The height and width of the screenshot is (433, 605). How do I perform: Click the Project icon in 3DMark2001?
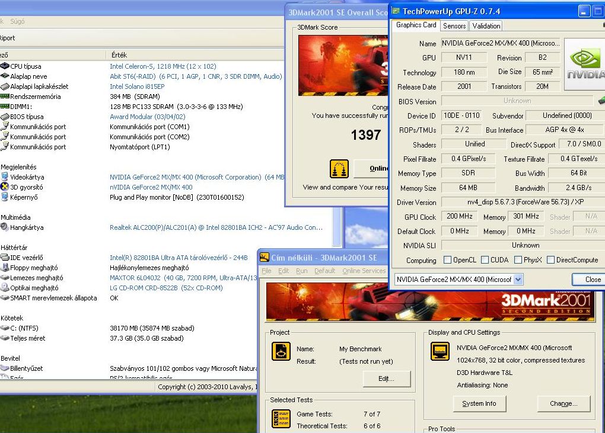click(x=281, y=351)
